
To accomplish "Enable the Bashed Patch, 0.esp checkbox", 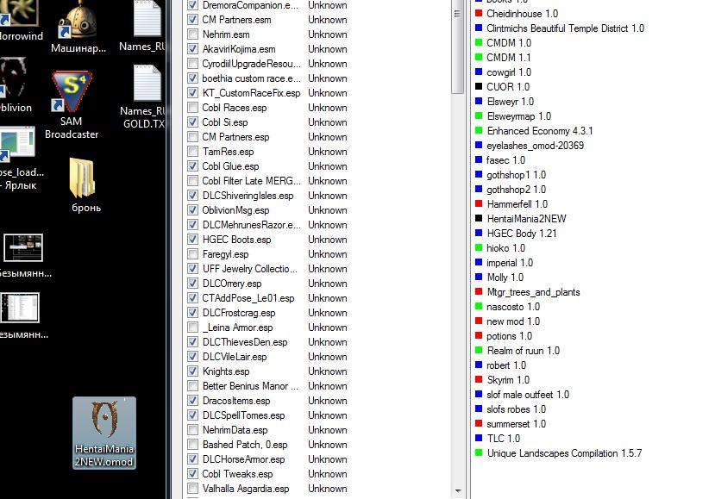I will 193,445.
